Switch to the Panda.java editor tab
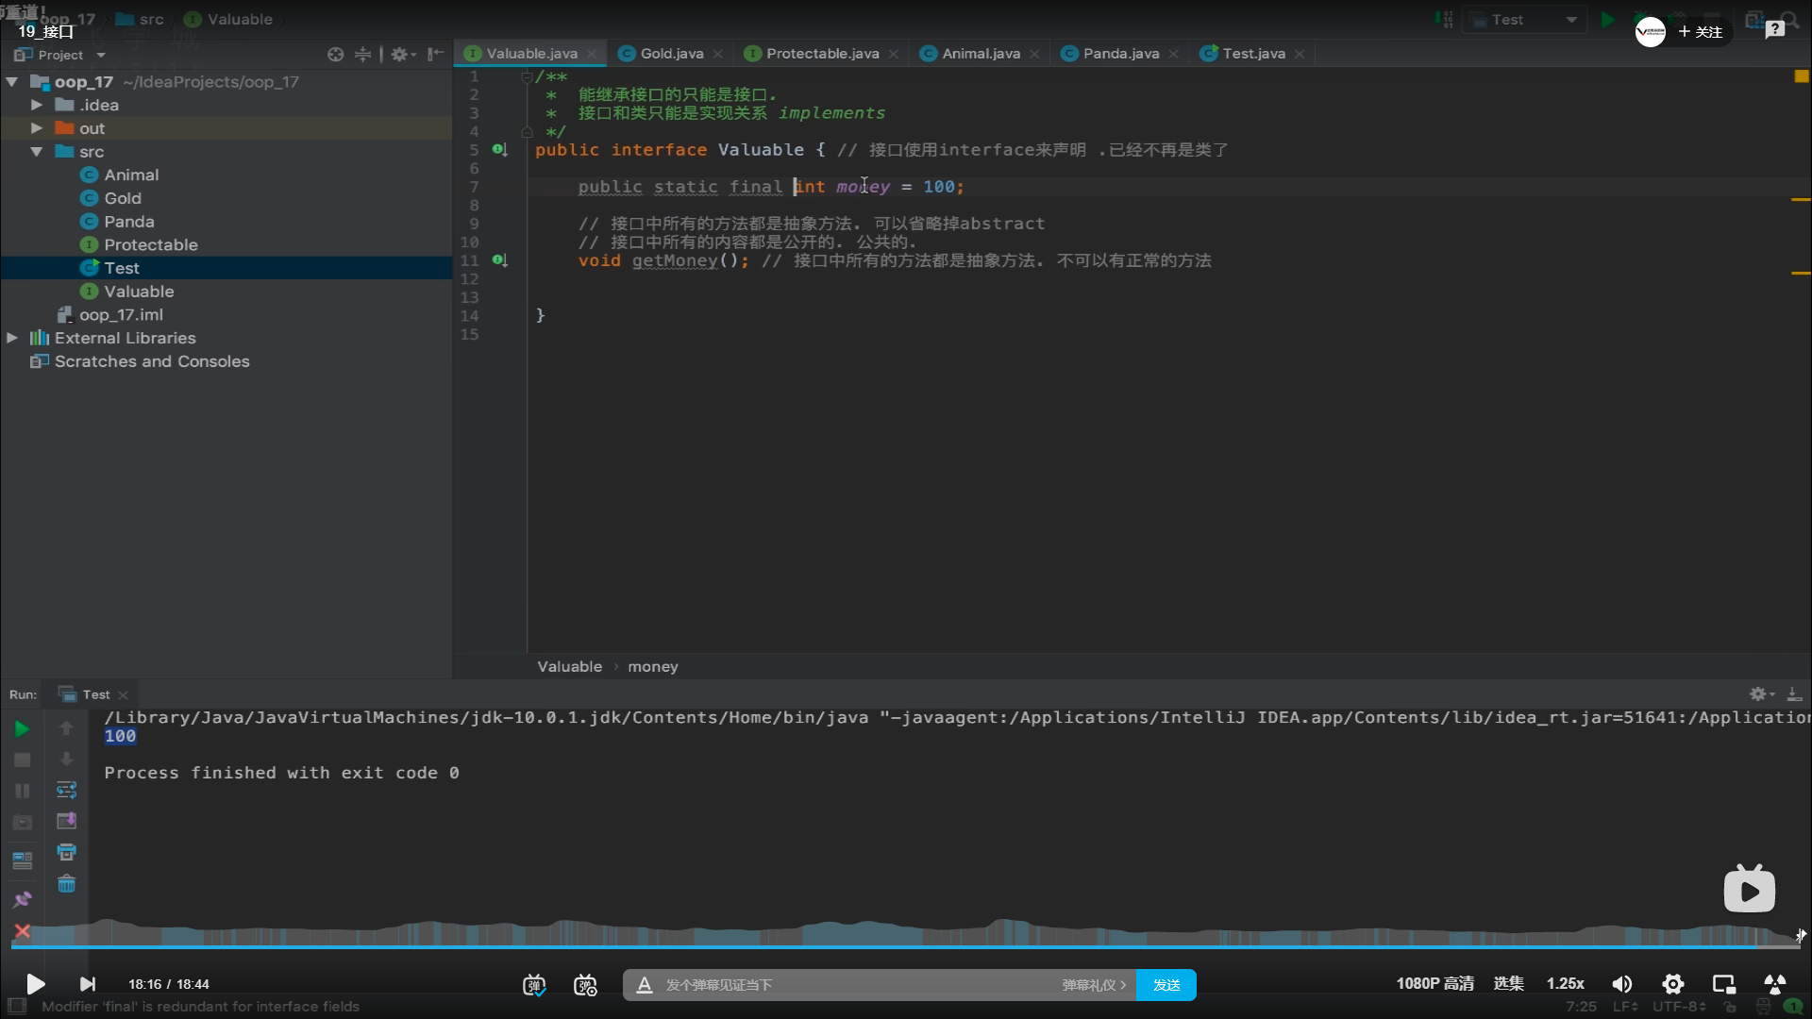 (x=1120, y=54)
